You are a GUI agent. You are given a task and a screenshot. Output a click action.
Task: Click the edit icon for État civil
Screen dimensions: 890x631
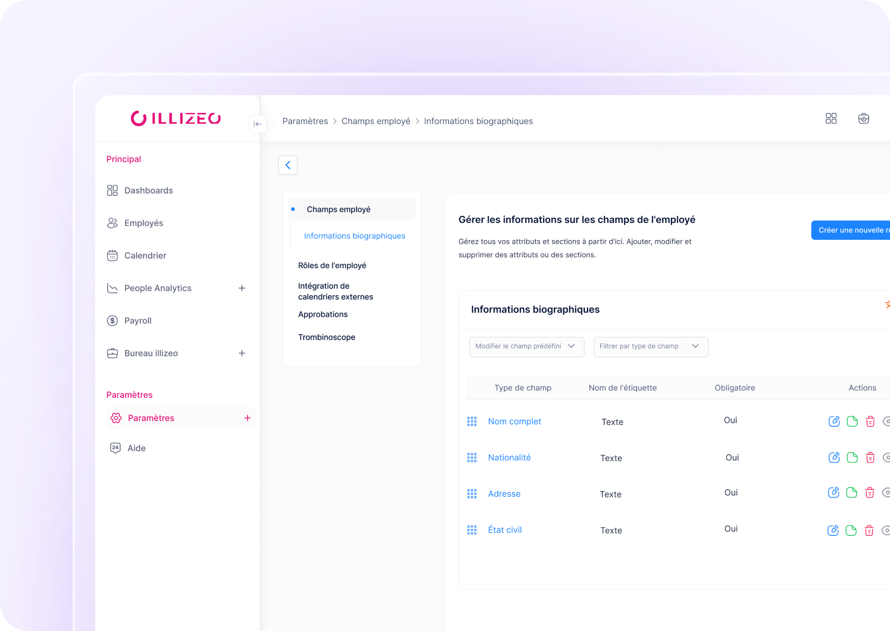coord(833,530)
